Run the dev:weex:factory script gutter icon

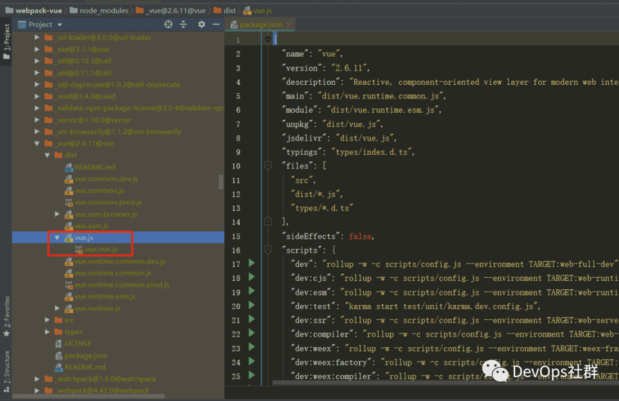[x=252, y=361]
